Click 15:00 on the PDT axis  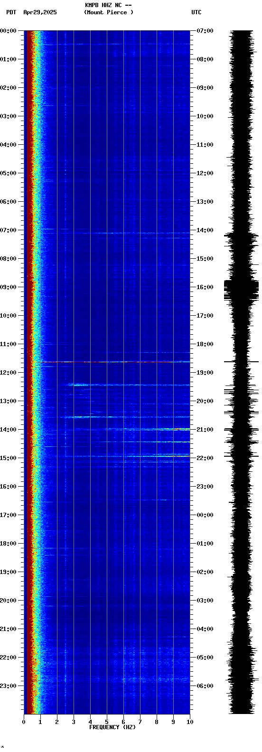8,458
